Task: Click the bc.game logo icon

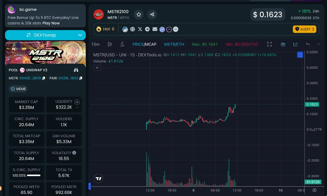Action: click(11, 10)
